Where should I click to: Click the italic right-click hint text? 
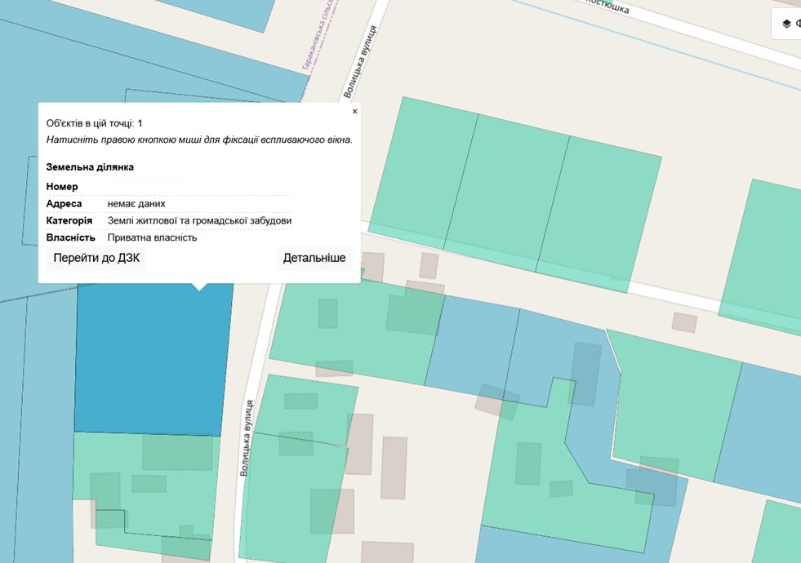pos(199,140)
